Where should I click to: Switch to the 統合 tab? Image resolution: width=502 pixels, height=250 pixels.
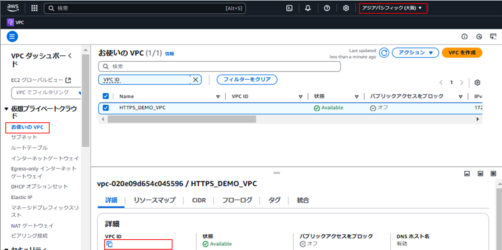[303, 200]
